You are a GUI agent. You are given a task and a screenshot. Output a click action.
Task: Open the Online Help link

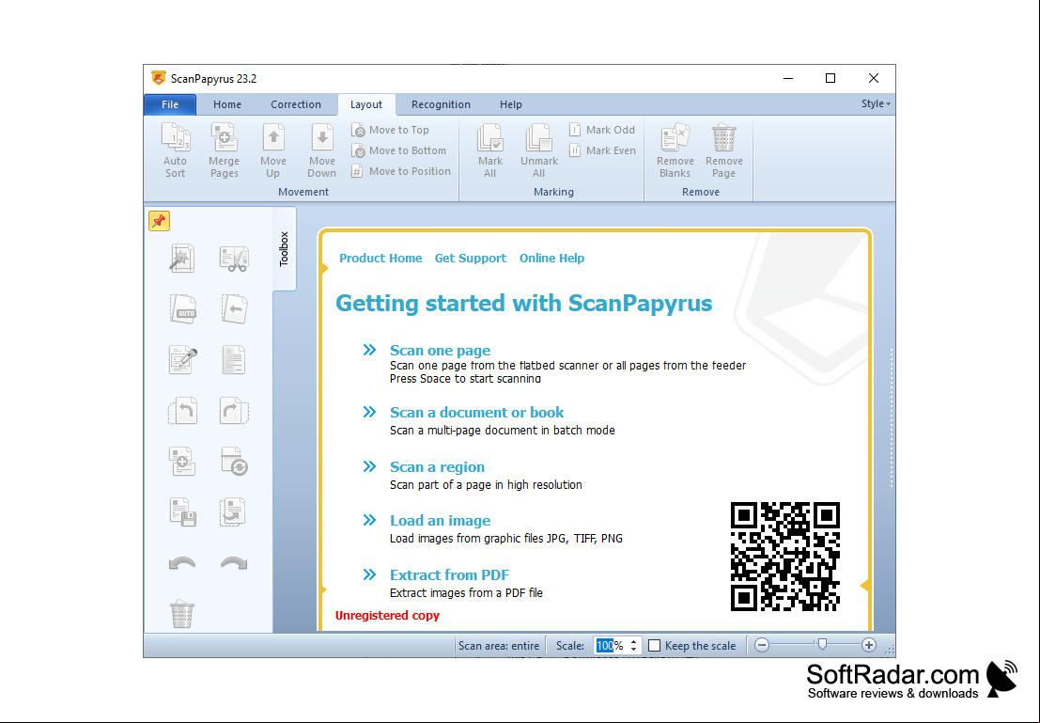point(551,259)
